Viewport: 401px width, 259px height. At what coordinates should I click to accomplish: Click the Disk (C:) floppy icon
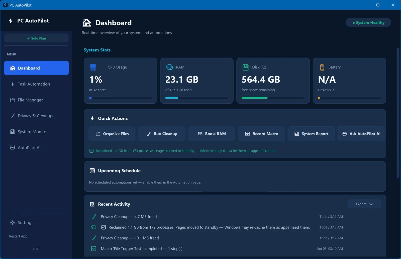(x=246, y=67)
